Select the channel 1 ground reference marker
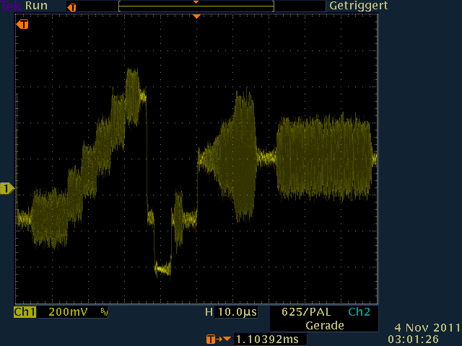This screenshot has width=462, height=346. pos(6,189)
